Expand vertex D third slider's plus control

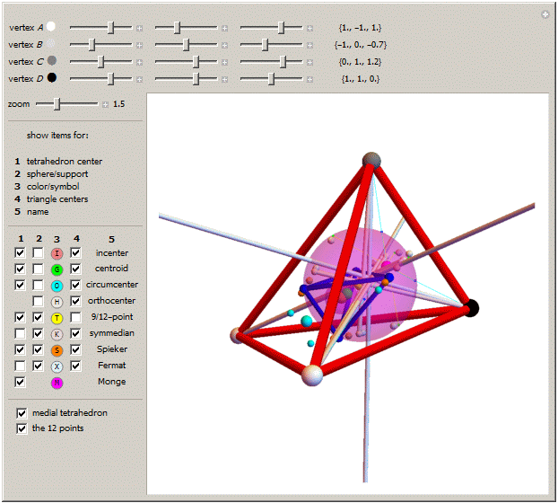pyautogui.click(x=309, y=79)
